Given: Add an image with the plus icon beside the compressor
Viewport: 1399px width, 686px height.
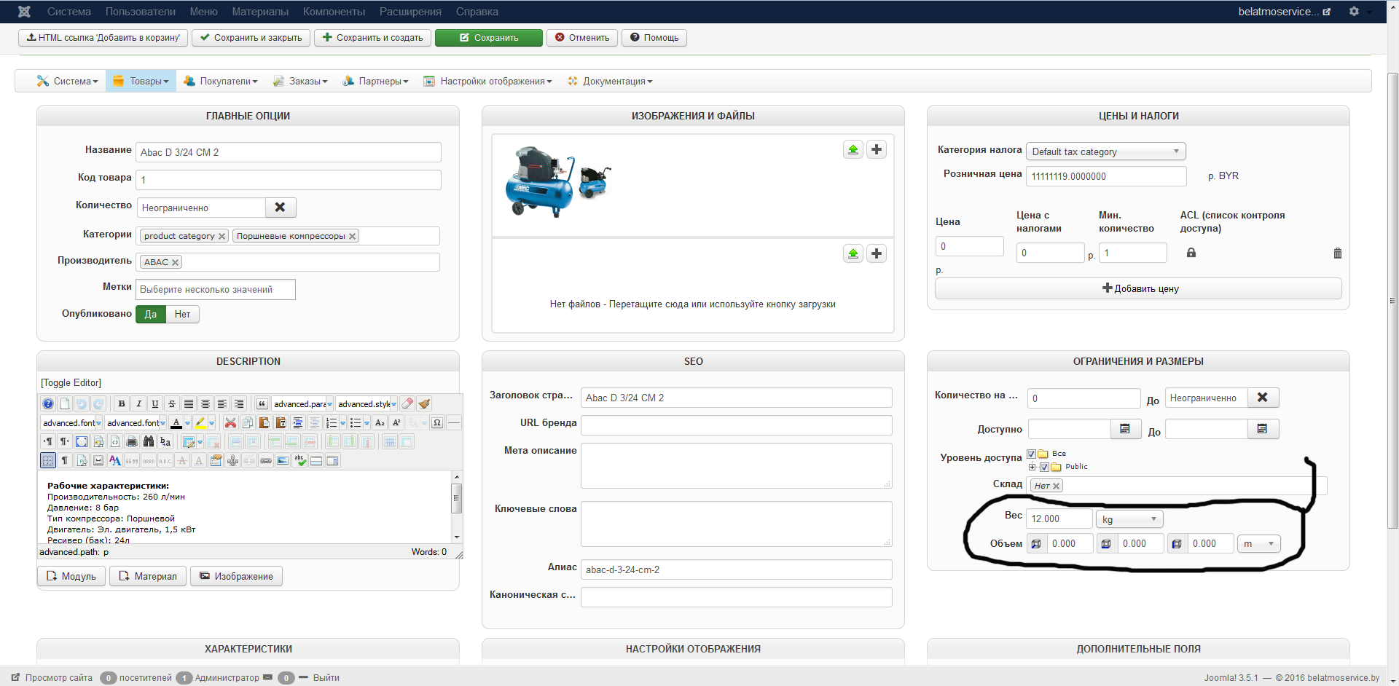Looking at the screenshot, I should tap(877, 150).
